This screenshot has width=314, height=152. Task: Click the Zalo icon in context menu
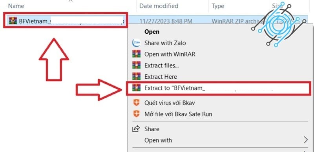pos(136,43)
